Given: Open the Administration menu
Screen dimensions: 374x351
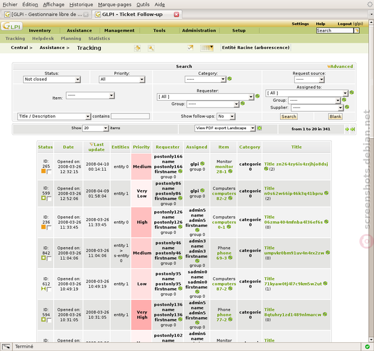Looking at the screenshot, I should click(199, 30).
